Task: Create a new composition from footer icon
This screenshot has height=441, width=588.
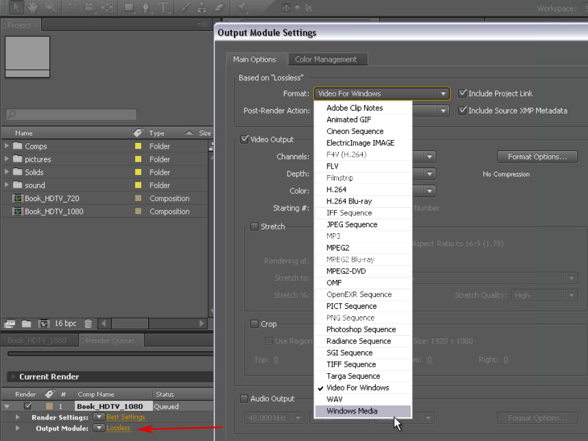Action: pyautogui.click(x=44, y=323)
